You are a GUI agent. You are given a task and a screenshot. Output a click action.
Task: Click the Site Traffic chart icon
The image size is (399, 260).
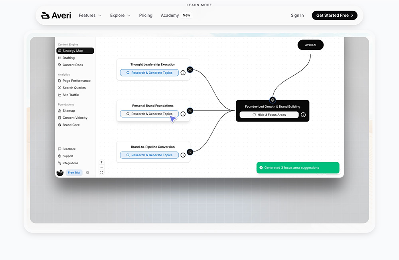pyautogui.click(x=59, y=95)
